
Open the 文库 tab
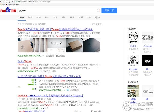point(89,17)
